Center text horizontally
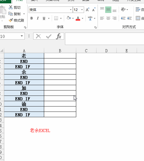 tap(108, 18)
